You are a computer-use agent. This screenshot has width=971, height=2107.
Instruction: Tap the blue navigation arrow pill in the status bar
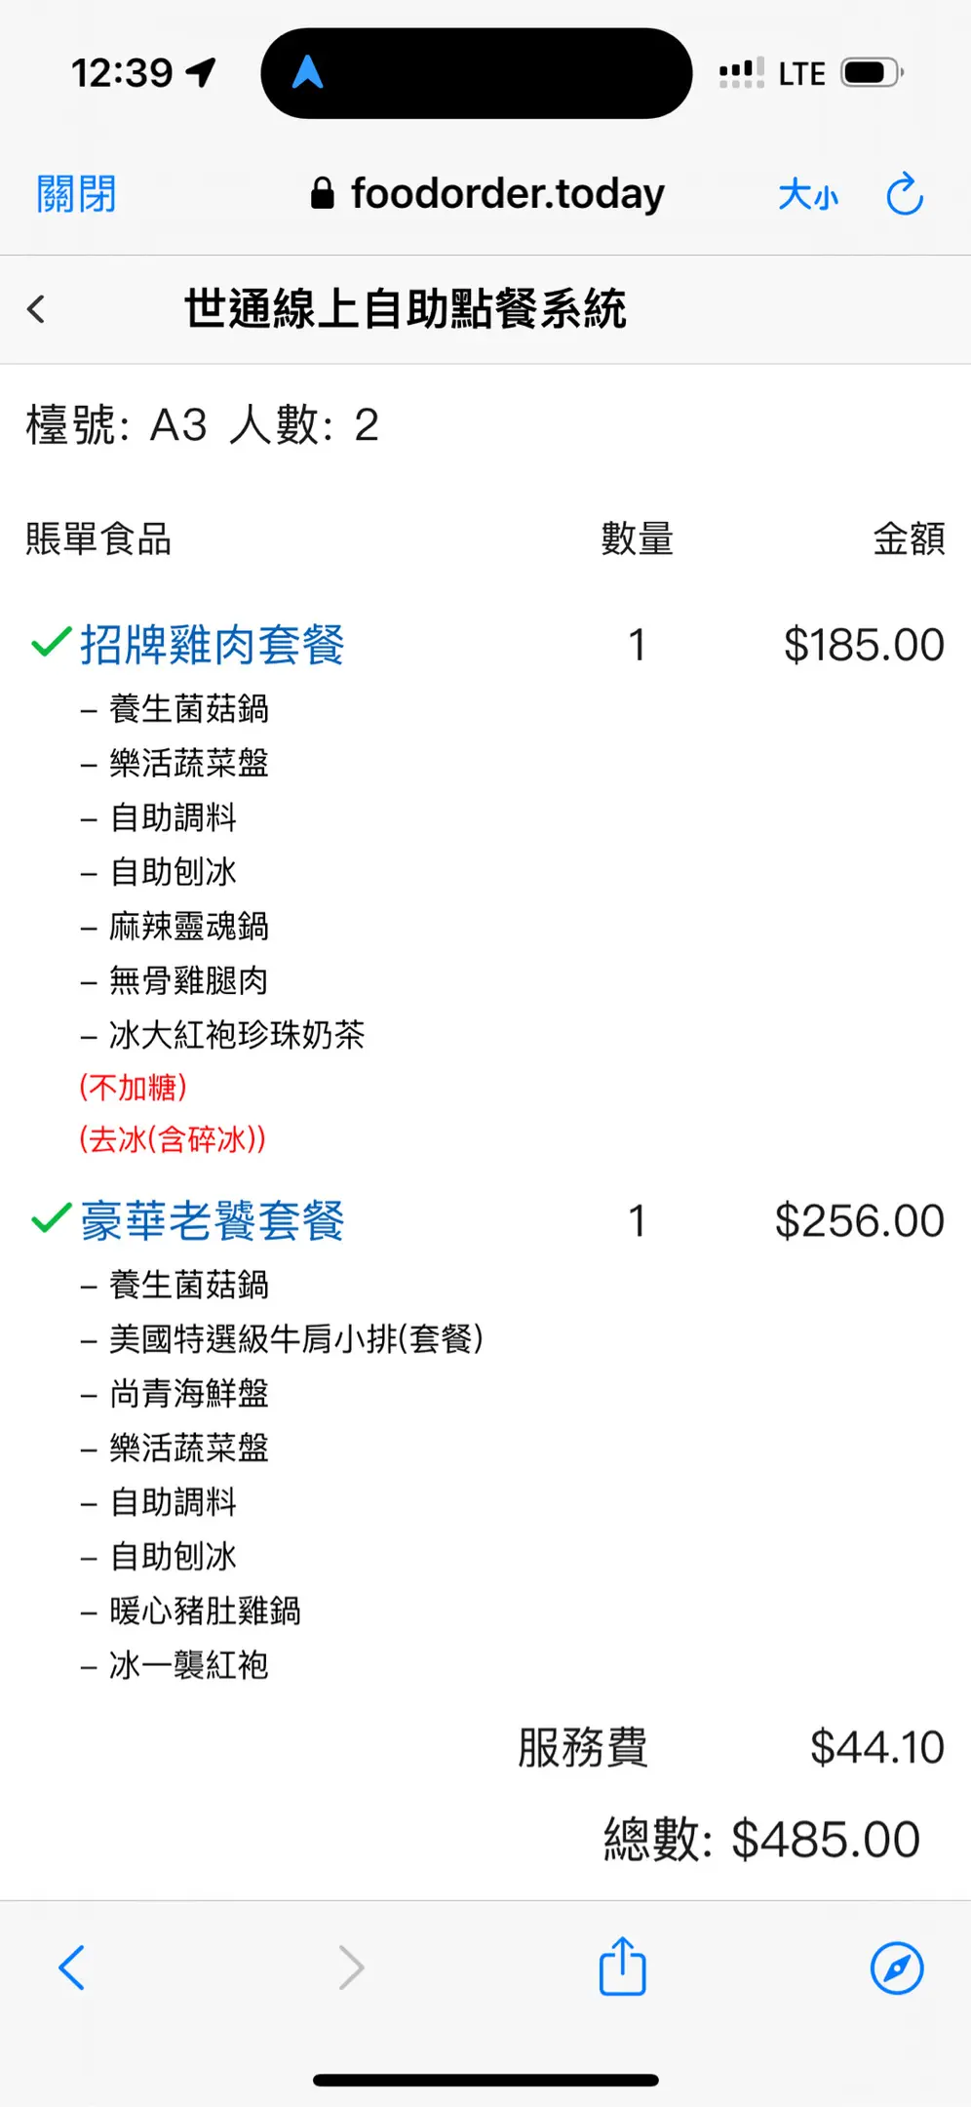(x=477, y=73)
